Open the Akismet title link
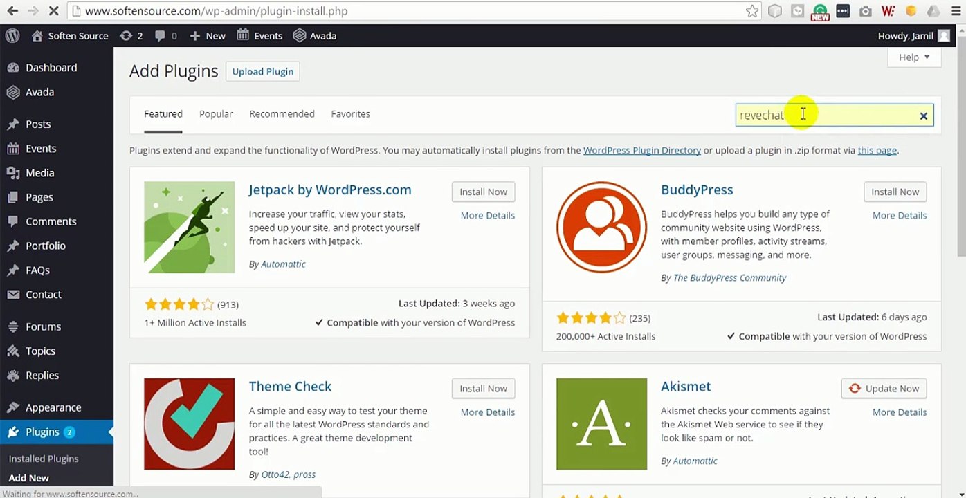This screenshot has width=966, height=498. pos(686,387)
